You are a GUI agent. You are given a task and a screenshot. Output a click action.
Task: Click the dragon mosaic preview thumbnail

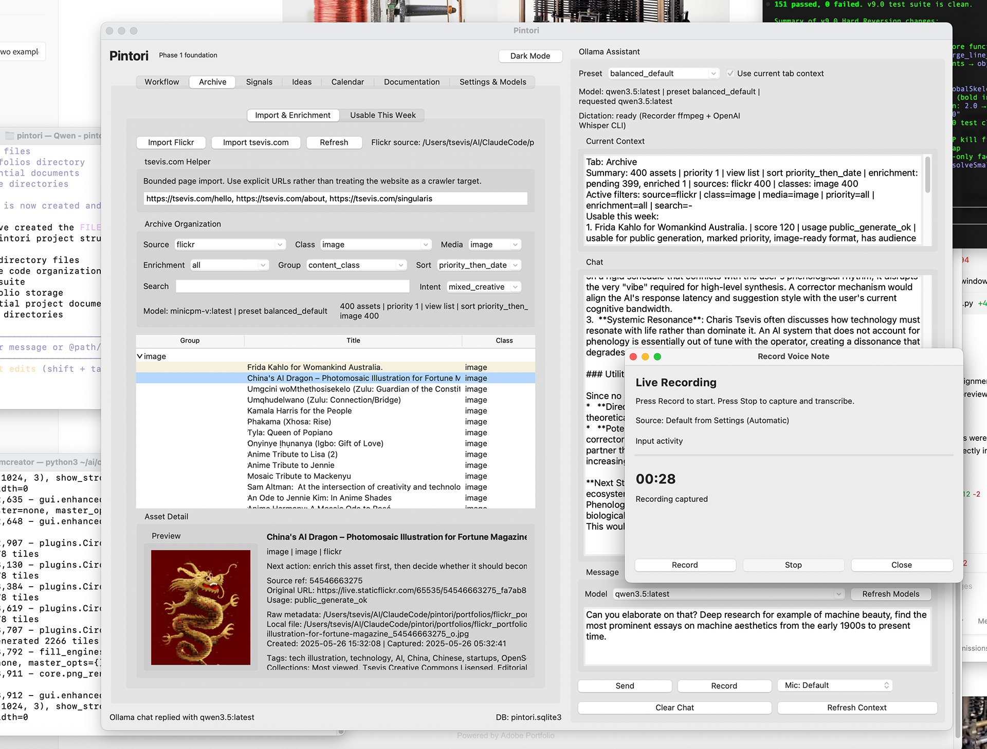(201, 608)
